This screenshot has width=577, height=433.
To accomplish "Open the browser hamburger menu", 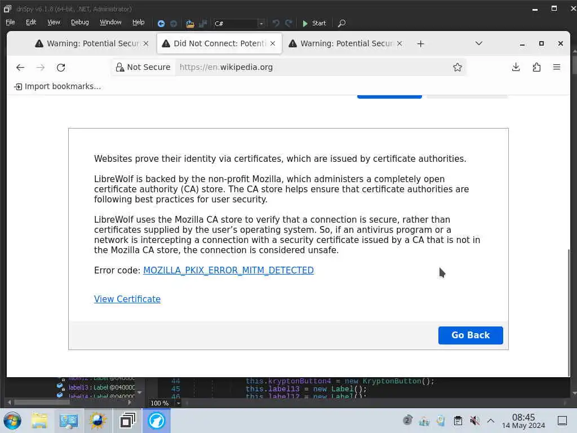I will [557, 67].
